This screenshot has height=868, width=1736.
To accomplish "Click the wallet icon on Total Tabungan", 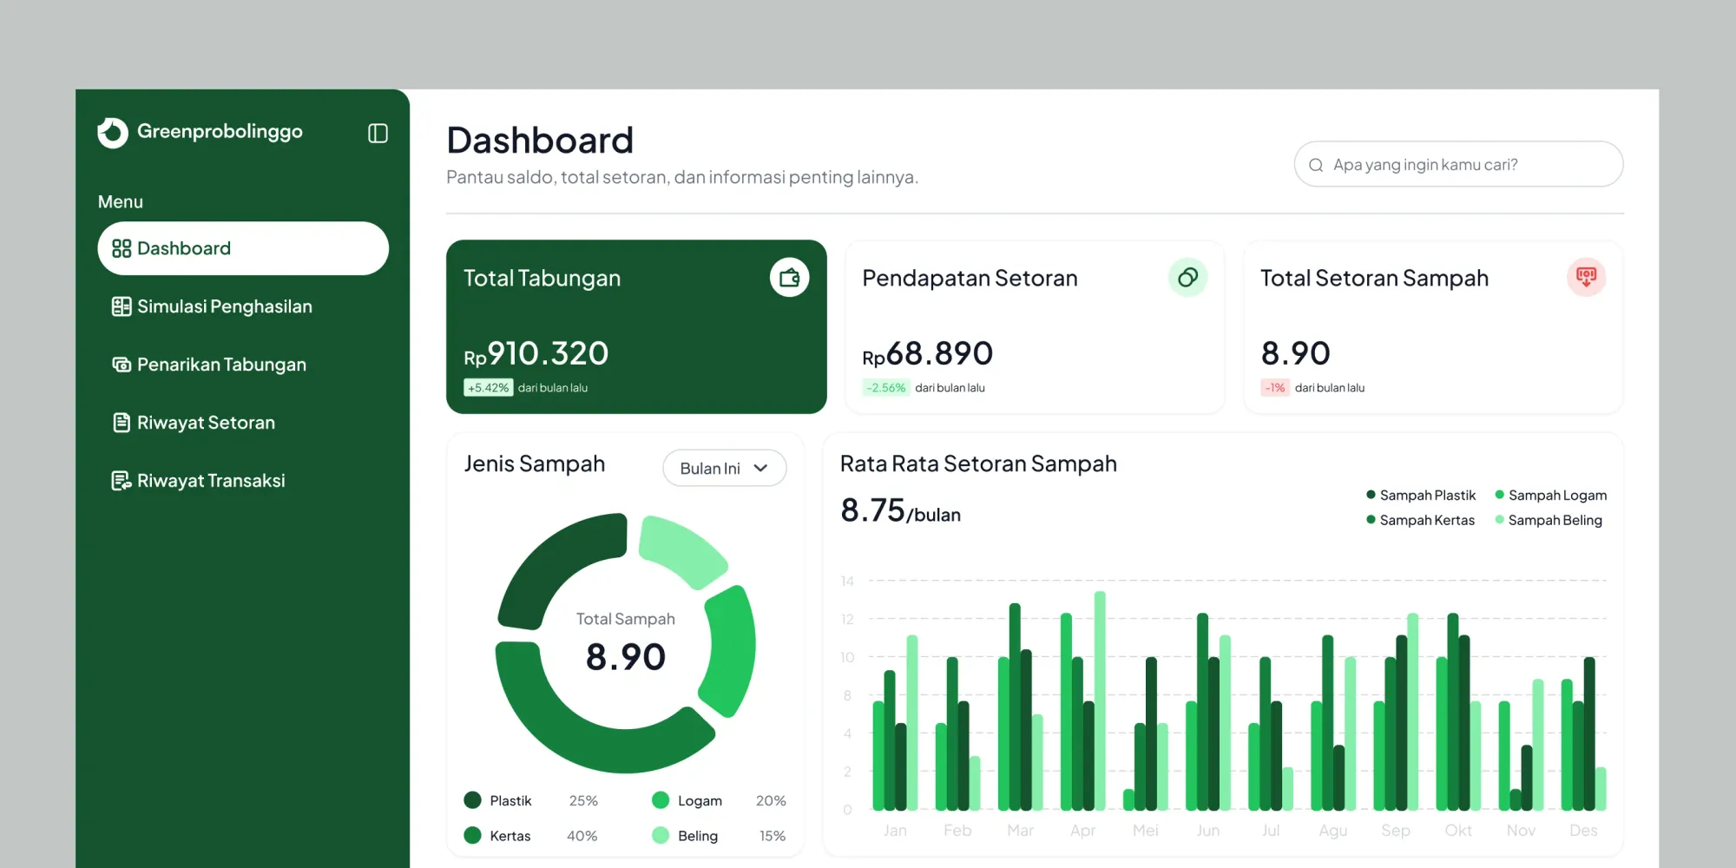I will (x=789, y=278).
